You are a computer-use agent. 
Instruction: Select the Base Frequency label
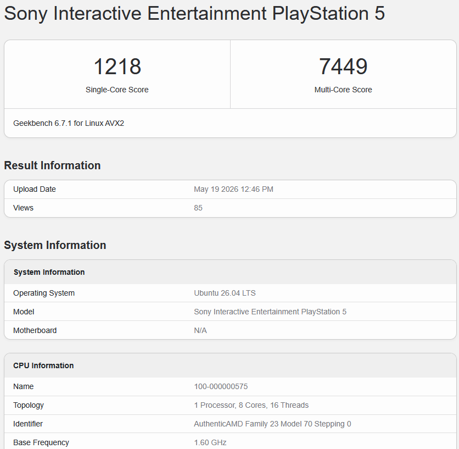click(x=41, y=442)
